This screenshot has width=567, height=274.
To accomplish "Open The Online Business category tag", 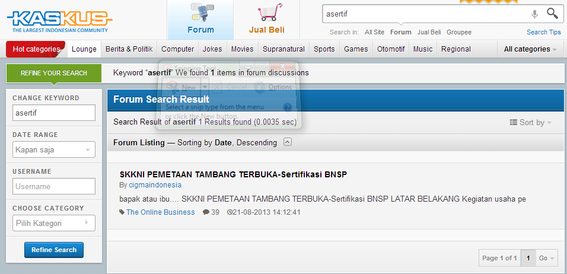I will click(x=161, y=212).
